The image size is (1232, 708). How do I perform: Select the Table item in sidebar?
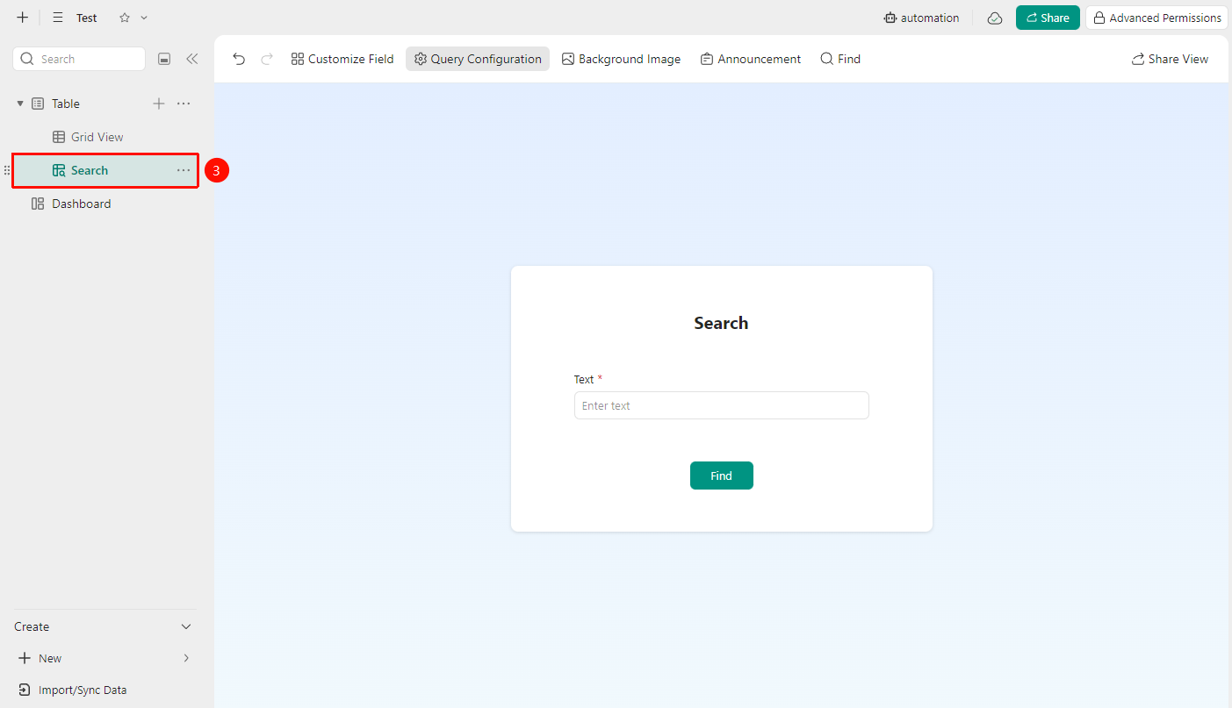[66, 104]
